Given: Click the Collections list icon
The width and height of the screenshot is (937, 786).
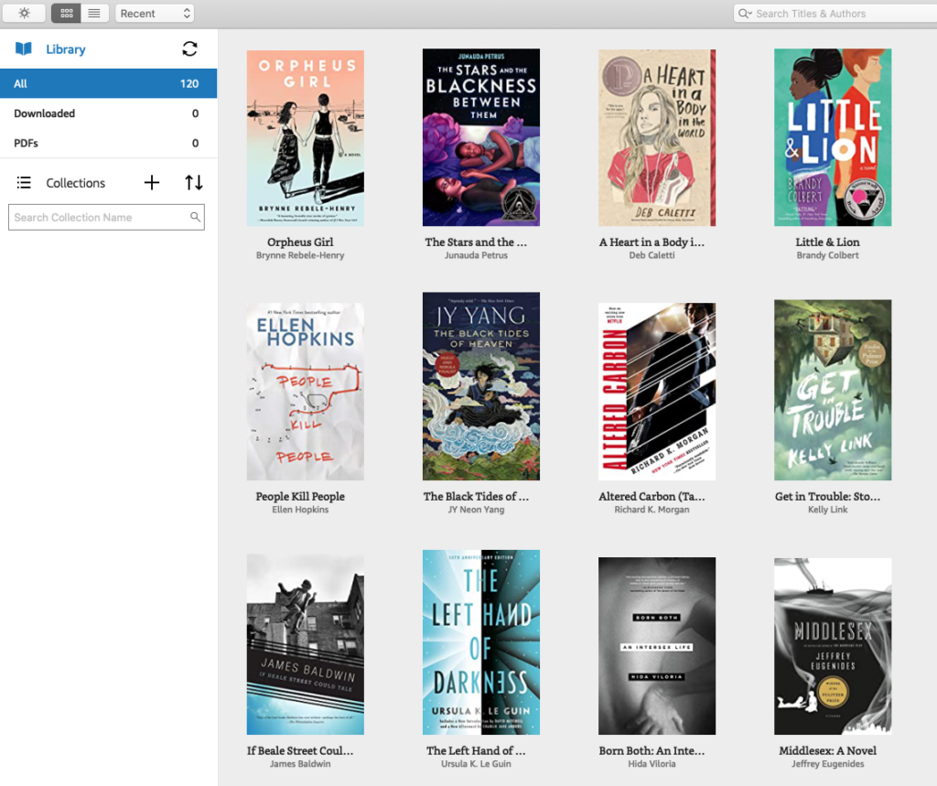Looking at the screenshot, I should pos(24,182).
